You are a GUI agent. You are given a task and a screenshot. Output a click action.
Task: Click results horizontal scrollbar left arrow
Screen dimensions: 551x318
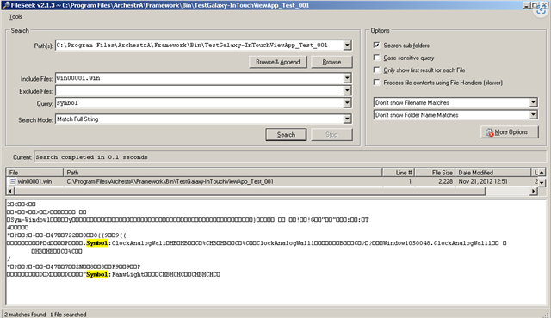click(10, 191)
